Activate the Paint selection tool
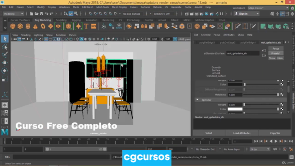The width and height of the screenshot is (295, 166). 5,55
